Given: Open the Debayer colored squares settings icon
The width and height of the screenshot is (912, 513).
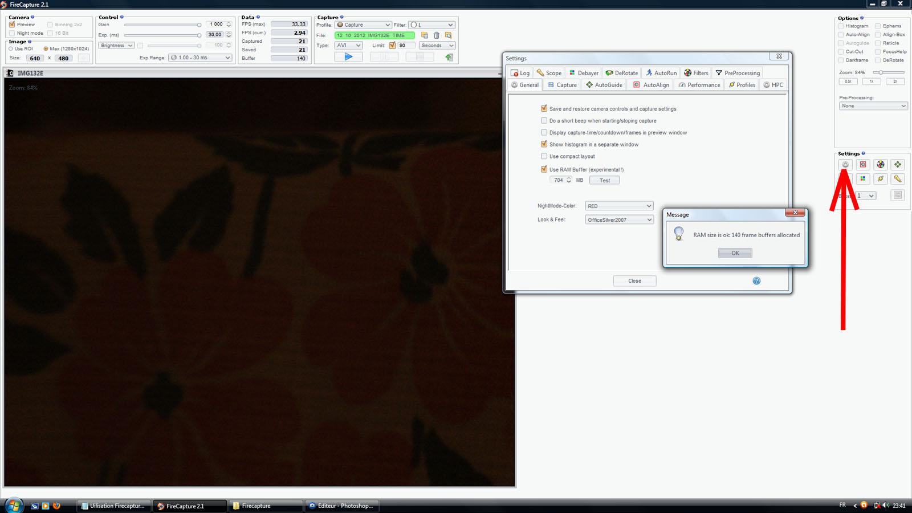Looking at the screenshot, I should click(x=863, y=178).
